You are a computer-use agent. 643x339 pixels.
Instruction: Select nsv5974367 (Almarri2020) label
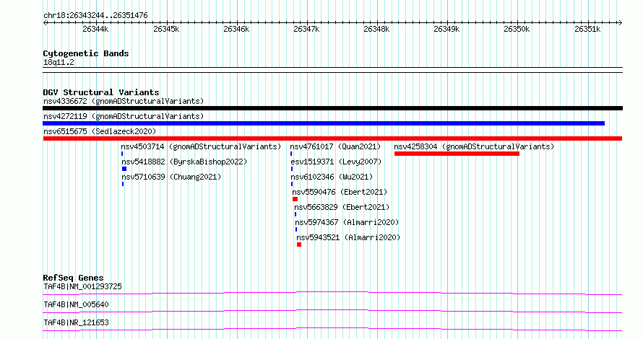click(x=347, y=222)
